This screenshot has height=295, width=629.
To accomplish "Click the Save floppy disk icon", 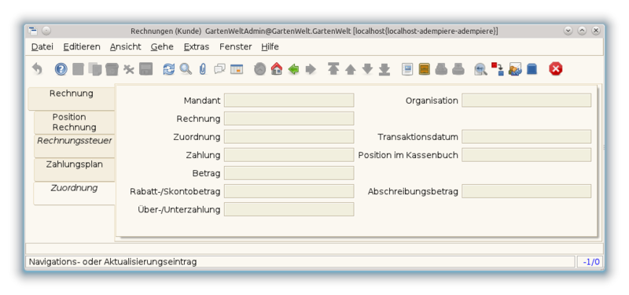I will click(145, 69).
